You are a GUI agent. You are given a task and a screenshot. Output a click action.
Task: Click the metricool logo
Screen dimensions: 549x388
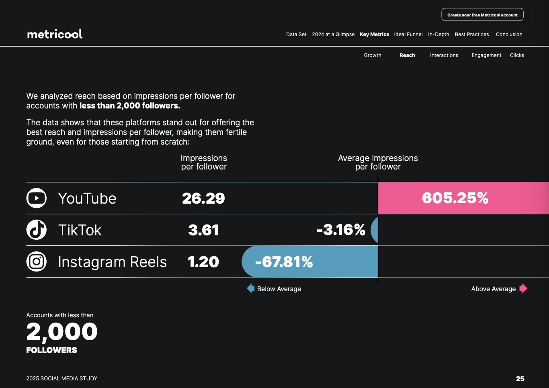55,34
